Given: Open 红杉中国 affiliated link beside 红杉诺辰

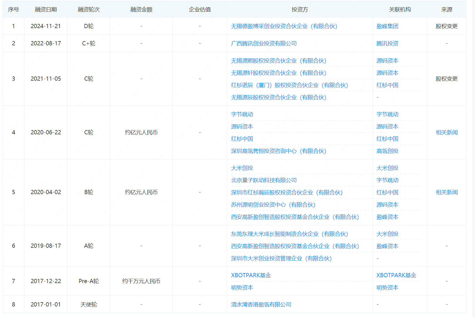Looking at the screenshot, I should (x=387, y=85).
